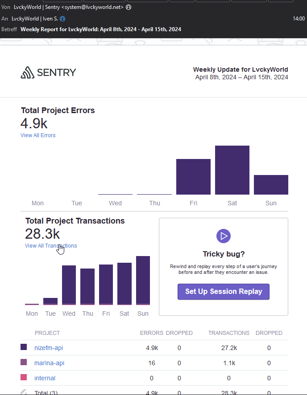307x395 pixels.
Task: Click the recipient contact icon beside Iven S.
Action: [62, 19]
